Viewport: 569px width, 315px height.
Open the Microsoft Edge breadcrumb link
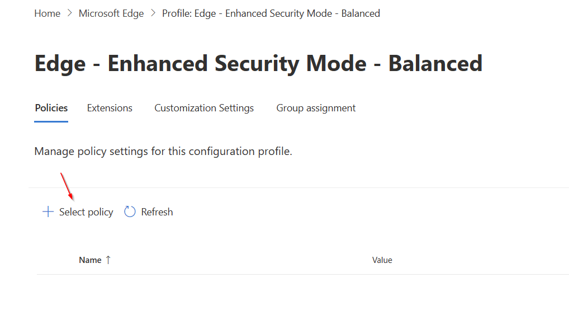[111, 13]
